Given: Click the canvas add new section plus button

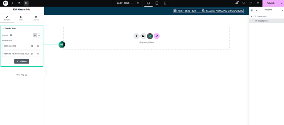Looking at the screenshot, I should pos(137,36).
